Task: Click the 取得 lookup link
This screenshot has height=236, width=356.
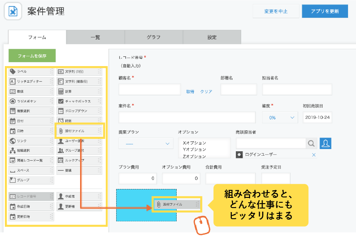Action: (x=190, y=91)
